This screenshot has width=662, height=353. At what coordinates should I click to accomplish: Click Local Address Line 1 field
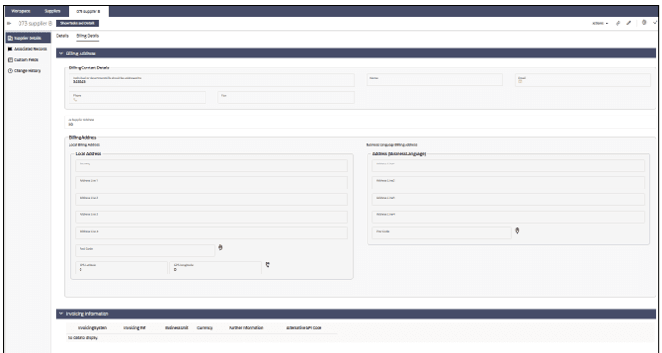(211, 182)
